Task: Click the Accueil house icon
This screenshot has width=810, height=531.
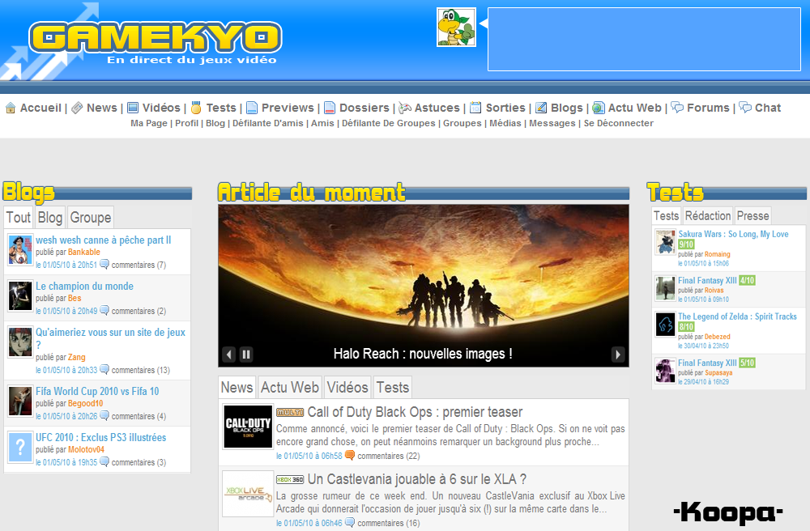Action: coord(11,108)
